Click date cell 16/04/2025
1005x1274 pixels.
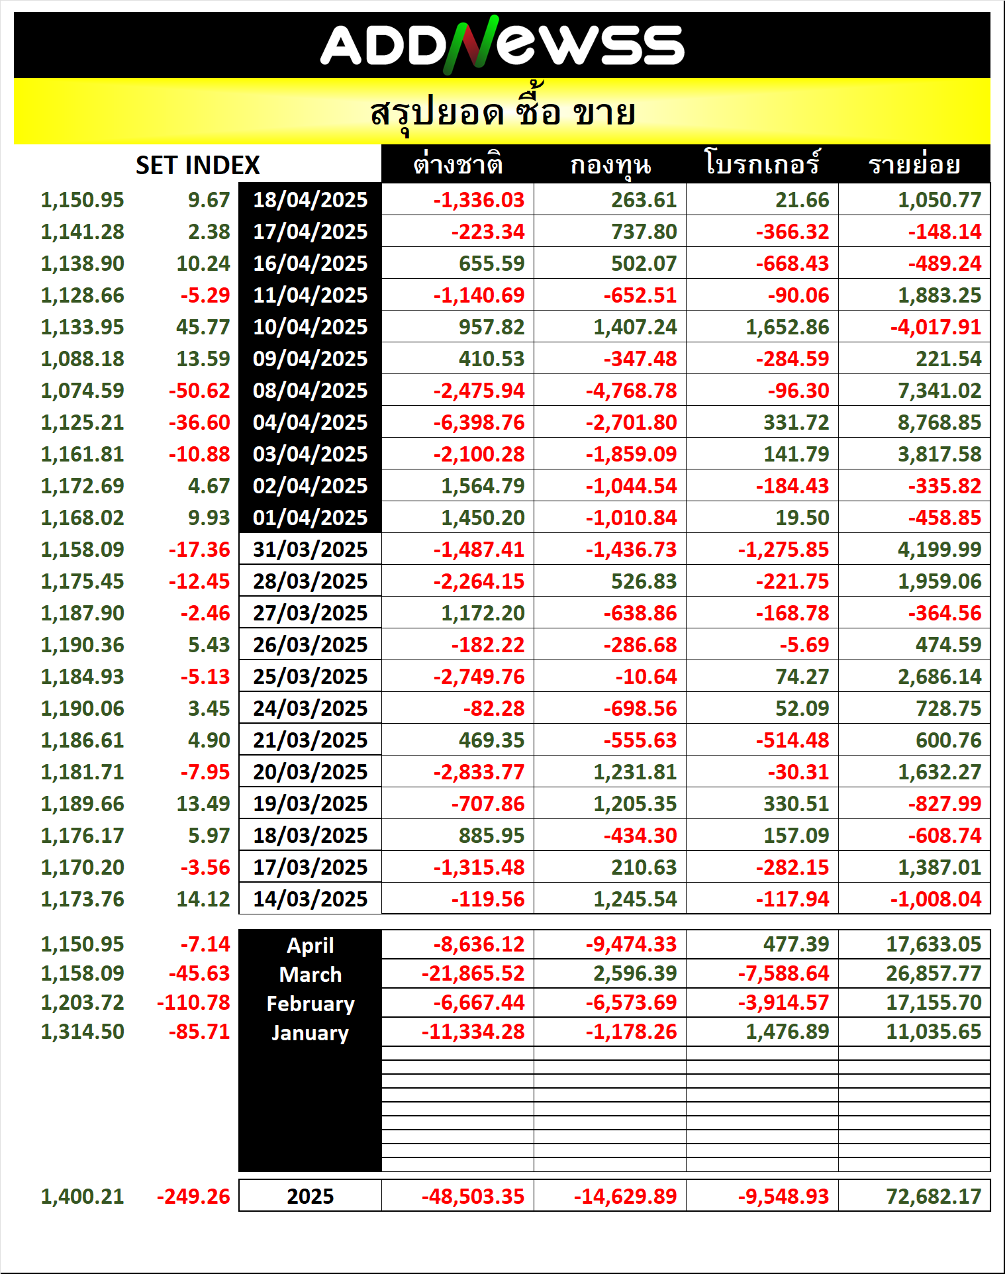click(310, 263)
